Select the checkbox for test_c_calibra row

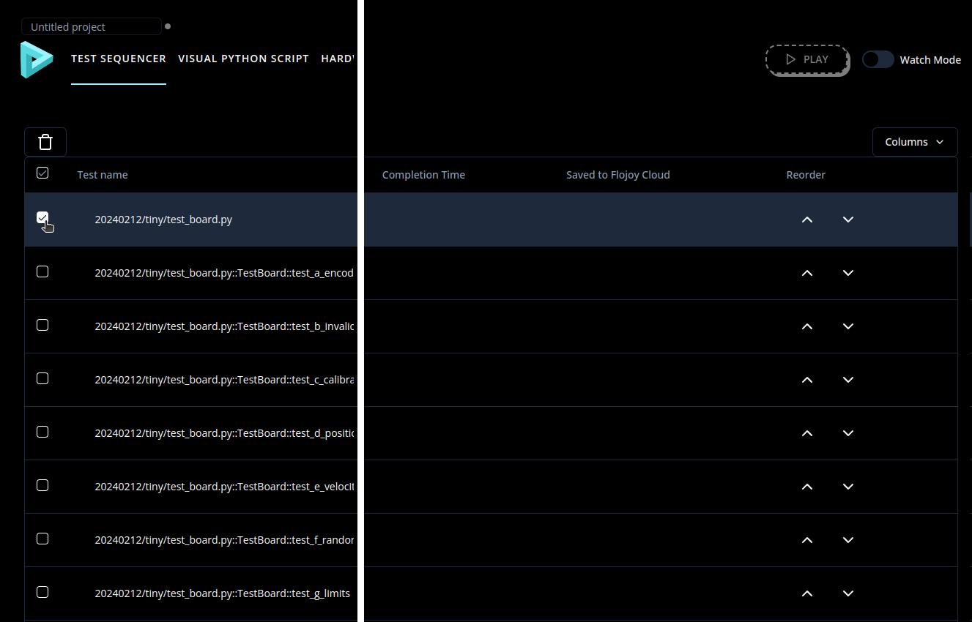[x=42, y=378]
